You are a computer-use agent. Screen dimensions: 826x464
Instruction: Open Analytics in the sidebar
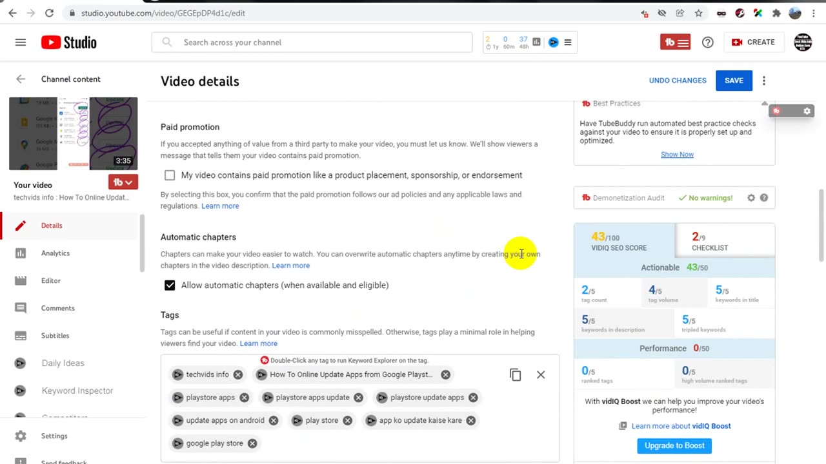coord(70,253)
